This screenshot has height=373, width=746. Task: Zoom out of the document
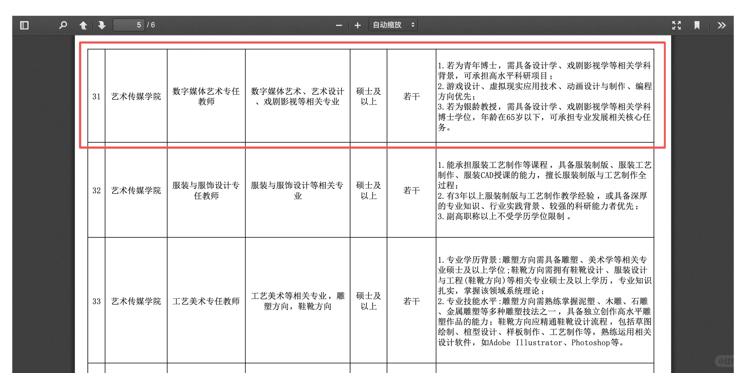pos(338,25)
